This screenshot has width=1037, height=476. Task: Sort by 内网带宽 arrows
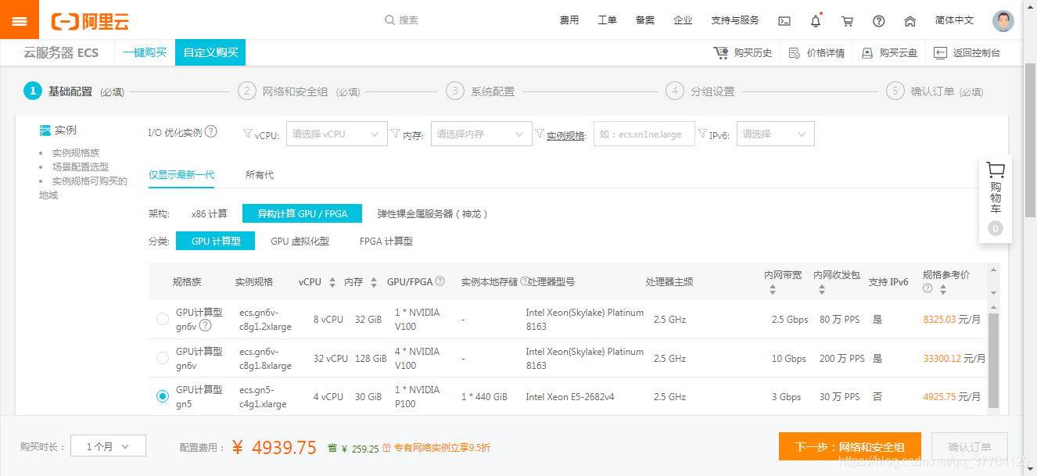click(773, 289)
